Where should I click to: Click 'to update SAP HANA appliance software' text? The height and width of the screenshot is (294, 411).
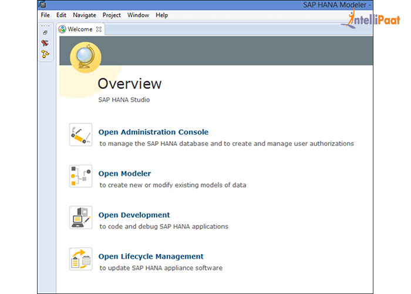pyautogui.click(x=161, y=268)
